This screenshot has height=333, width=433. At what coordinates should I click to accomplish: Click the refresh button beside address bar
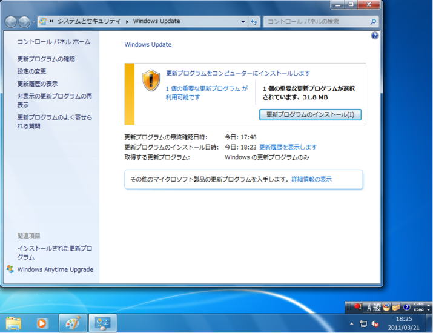255,21
